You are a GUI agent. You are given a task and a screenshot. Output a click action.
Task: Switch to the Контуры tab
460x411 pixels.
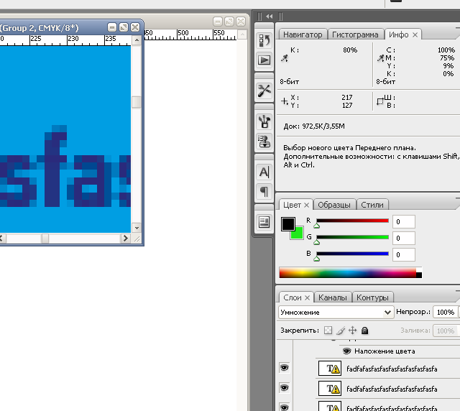(x=372, y=297)
